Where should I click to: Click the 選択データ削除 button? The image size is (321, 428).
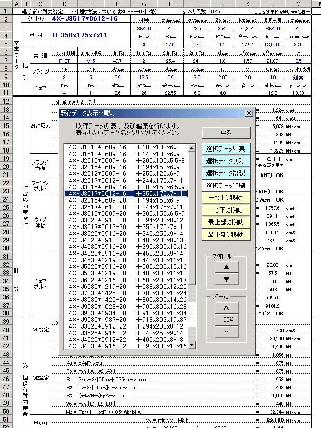(x=226, y=161)
